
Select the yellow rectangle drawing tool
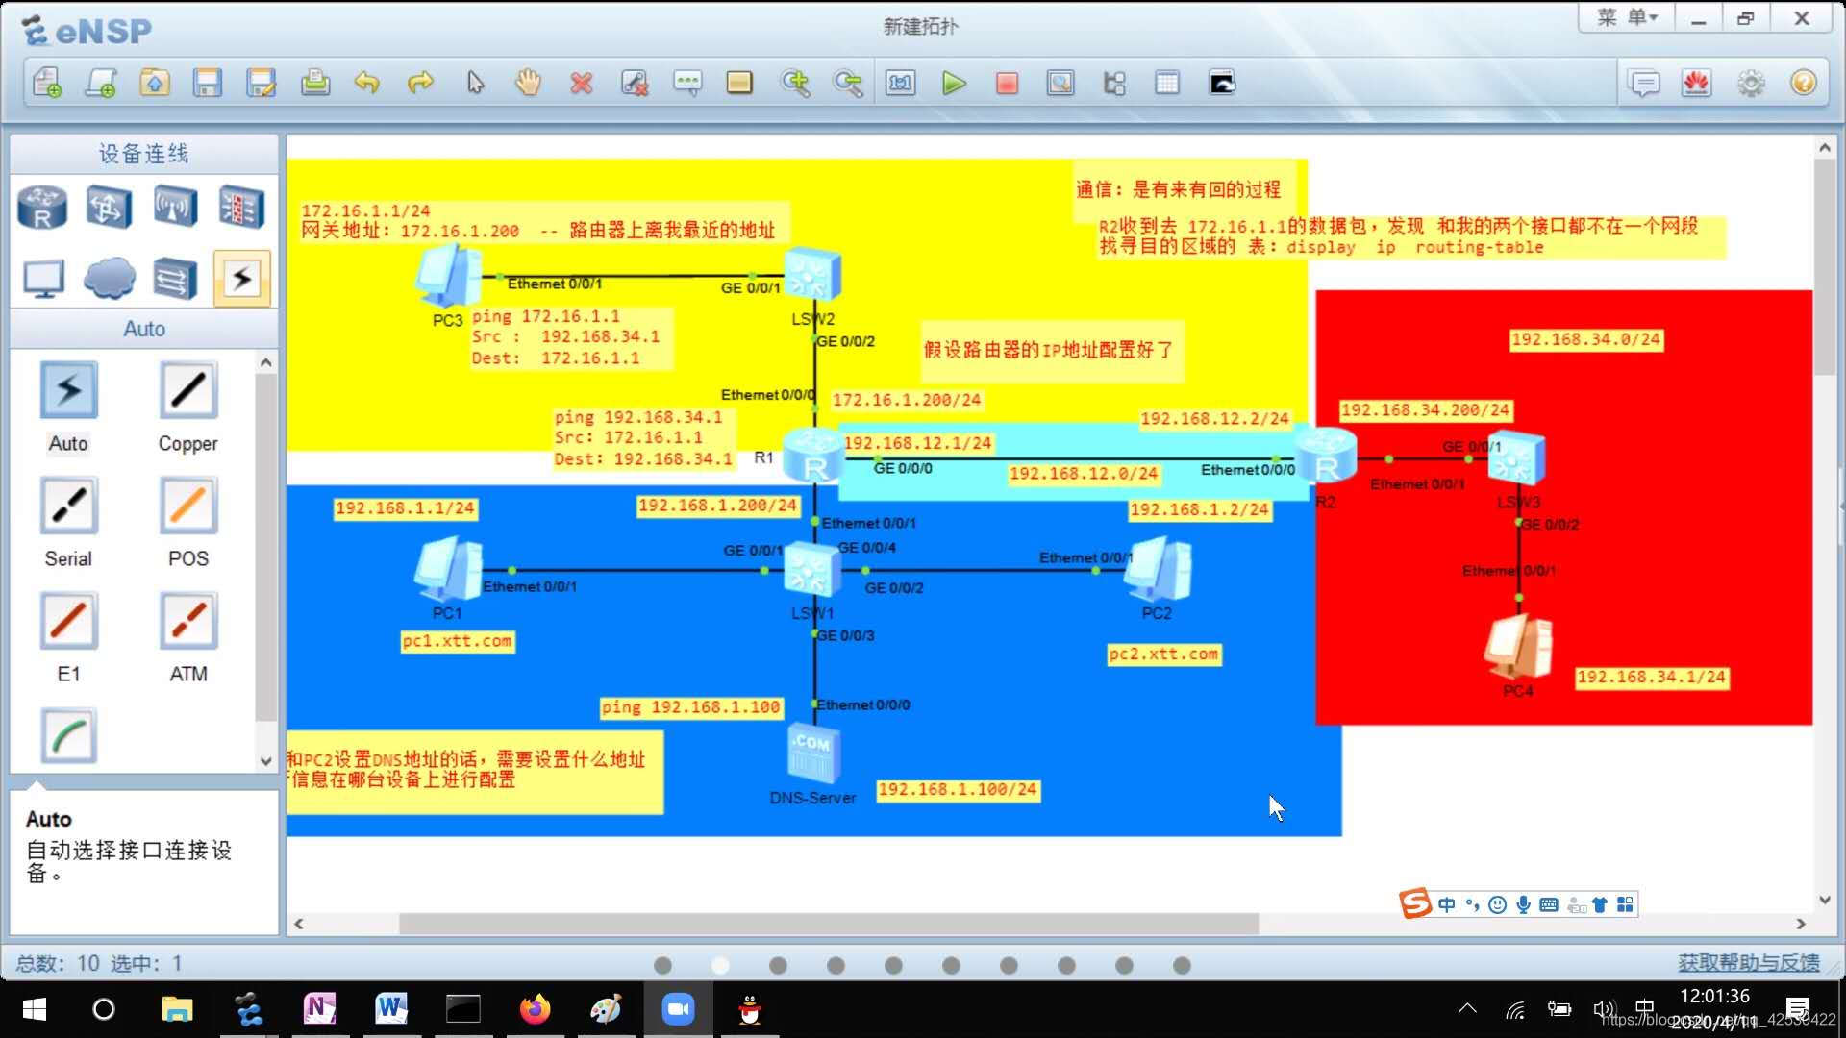click(739, 84)
